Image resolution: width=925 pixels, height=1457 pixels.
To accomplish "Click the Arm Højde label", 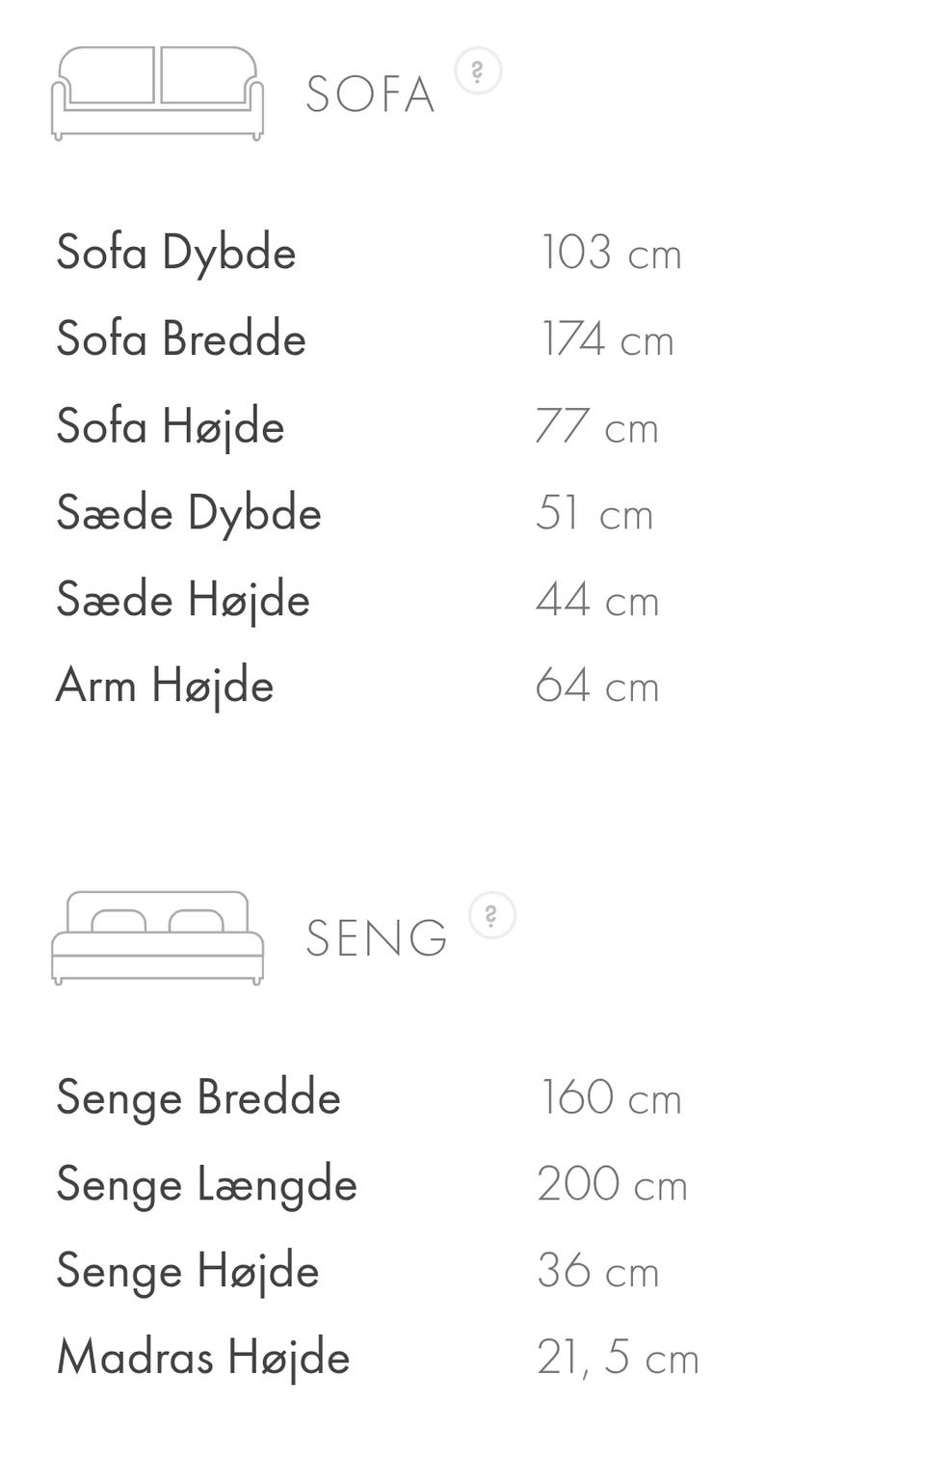I will coord(165,686).
